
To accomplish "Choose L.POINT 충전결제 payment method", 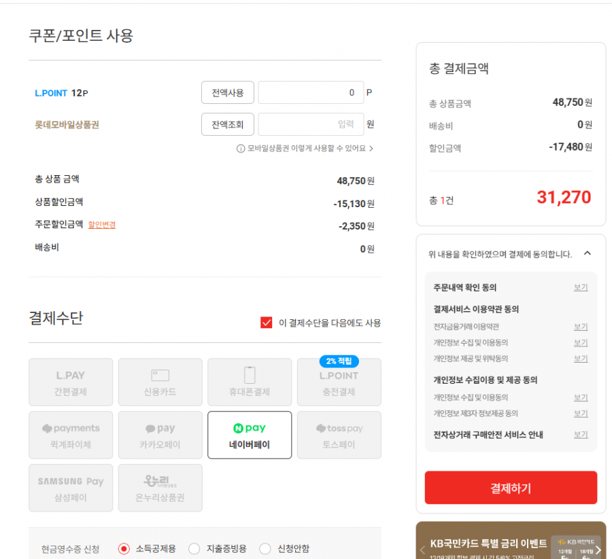I will (339, 382).
